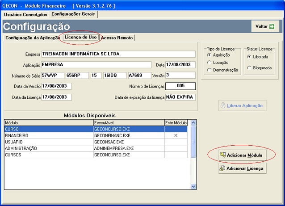
Task: Click the green arrow icon on Voltar
Action: (272, 26)
